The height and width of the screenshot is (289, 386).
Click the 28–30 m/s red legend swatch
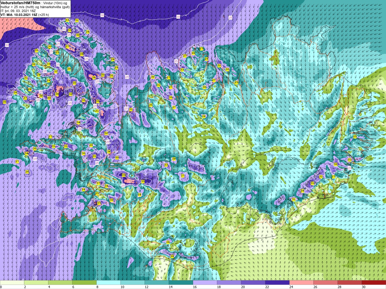[350, 283]
